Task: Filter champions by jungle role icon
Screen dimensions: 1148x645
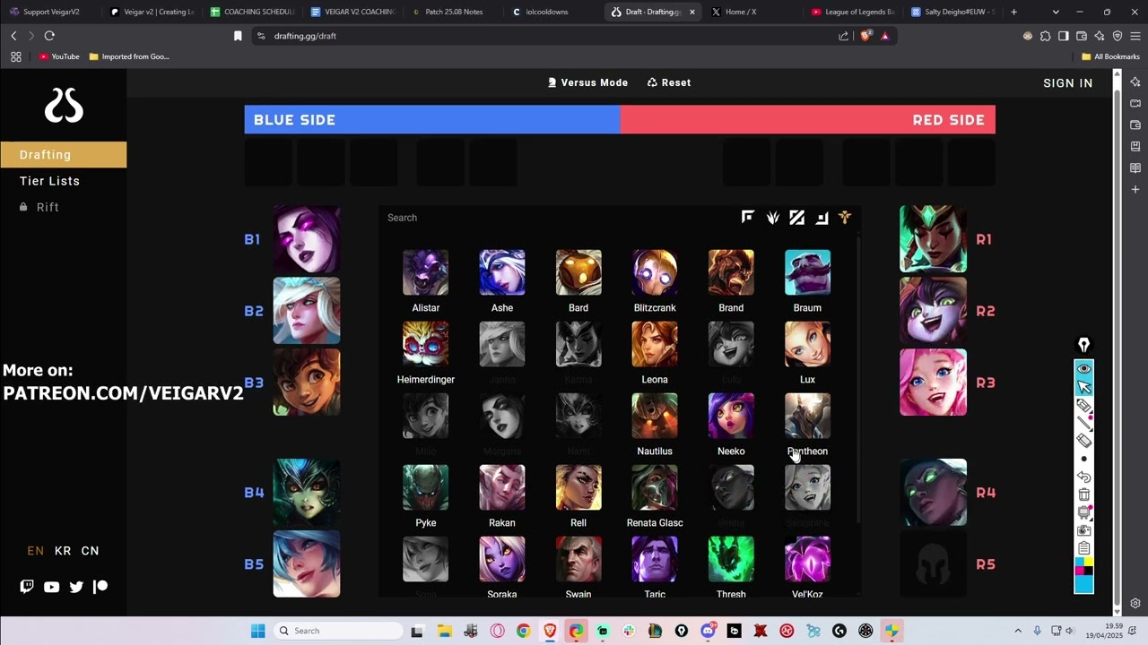Action: click(772, 217)
